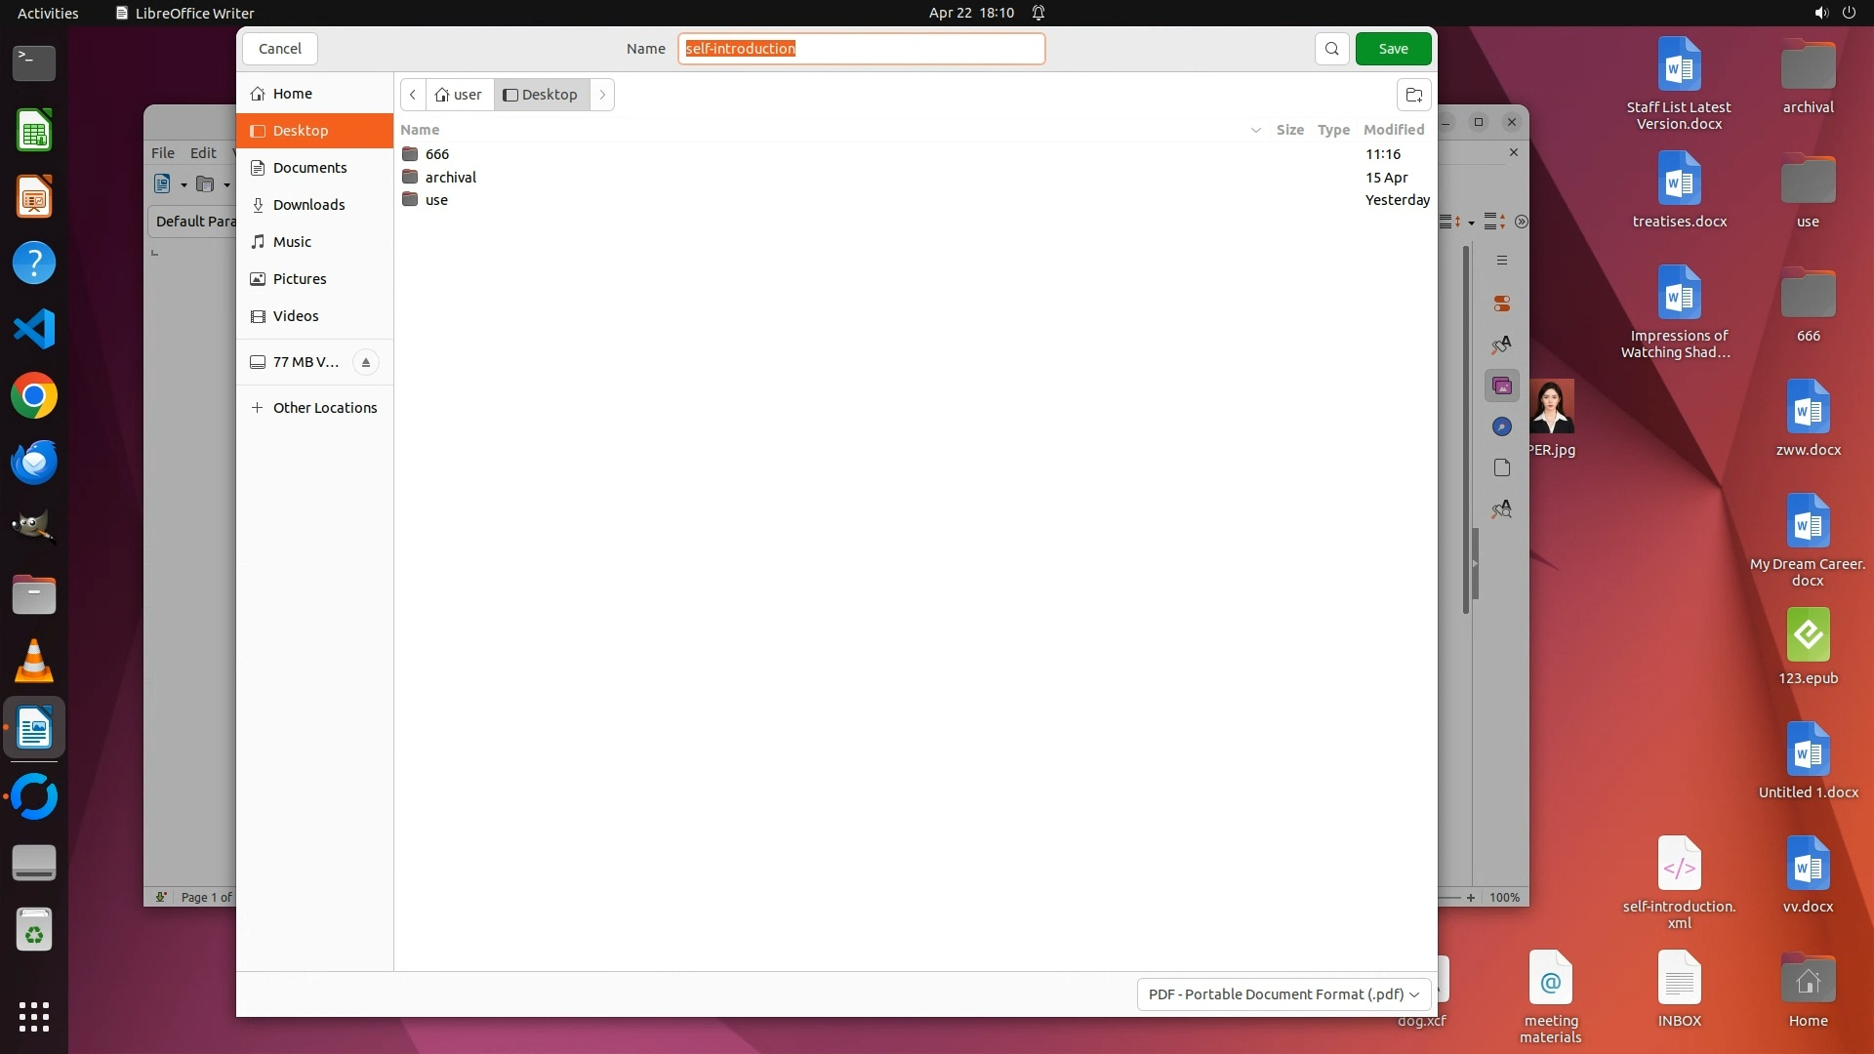The image size is (1874, 1054).
Task: Expand the forward chevron after Desktop in the path bar
Action: point(602,95)
